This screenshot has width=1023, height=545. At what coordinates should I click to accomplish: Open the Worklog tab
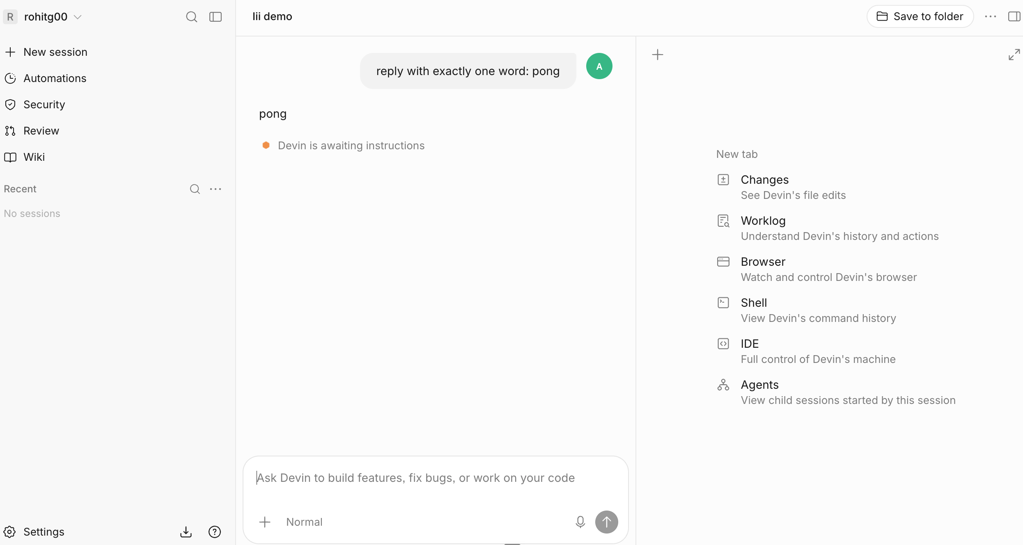[x=828, y=228]
